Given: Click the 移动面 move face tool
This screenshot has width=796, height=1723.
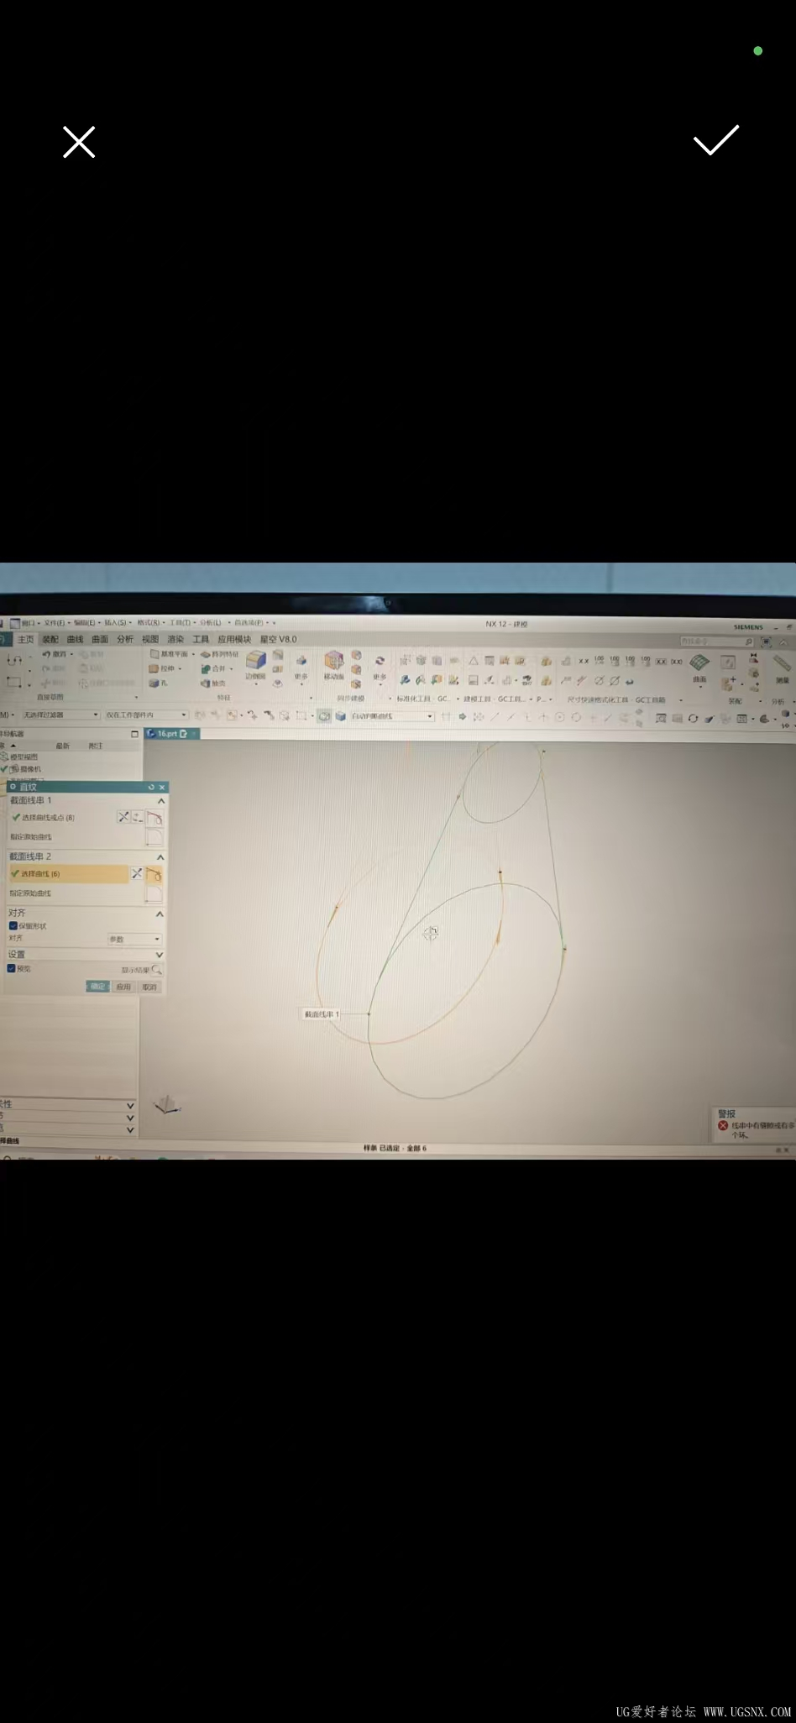Looking at the screenshot, I should 334,665.
